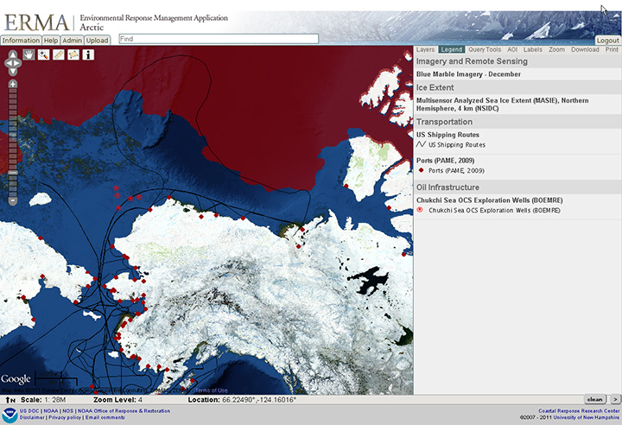The image size is (622, 425).
Task: Click Blue Marble Imagery - December entry
Action: (468, 74)
